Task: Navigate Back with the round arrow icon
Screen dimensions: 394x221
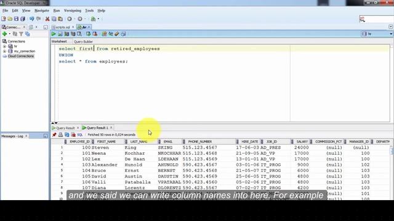Action: pos(70,19)
